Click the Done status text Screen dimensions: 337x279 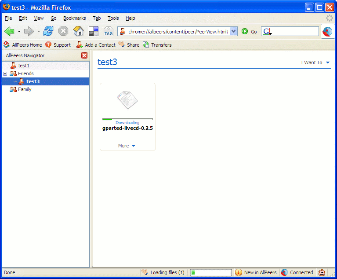[10, 272]
